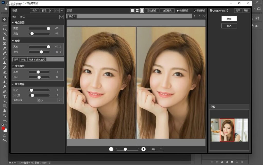Enable the 快速预览 radio option

[x=177, y=11]
